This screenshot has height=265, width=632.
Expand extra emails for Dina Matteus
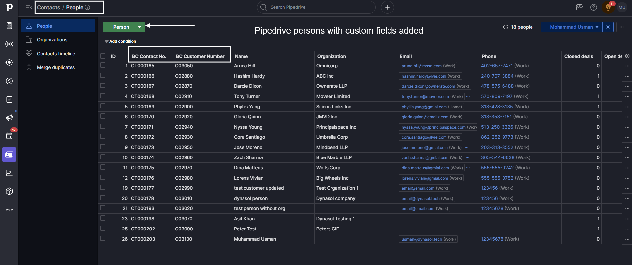pyautogui.click(x=468, y=168)
